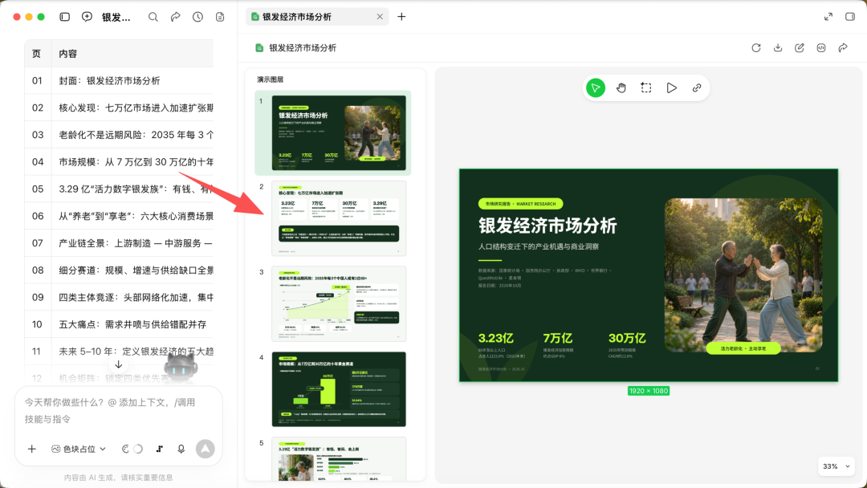This screenshot has height=488, width=867.
Task: Click the 银发… chat title in header
Action: click(116, 17)
